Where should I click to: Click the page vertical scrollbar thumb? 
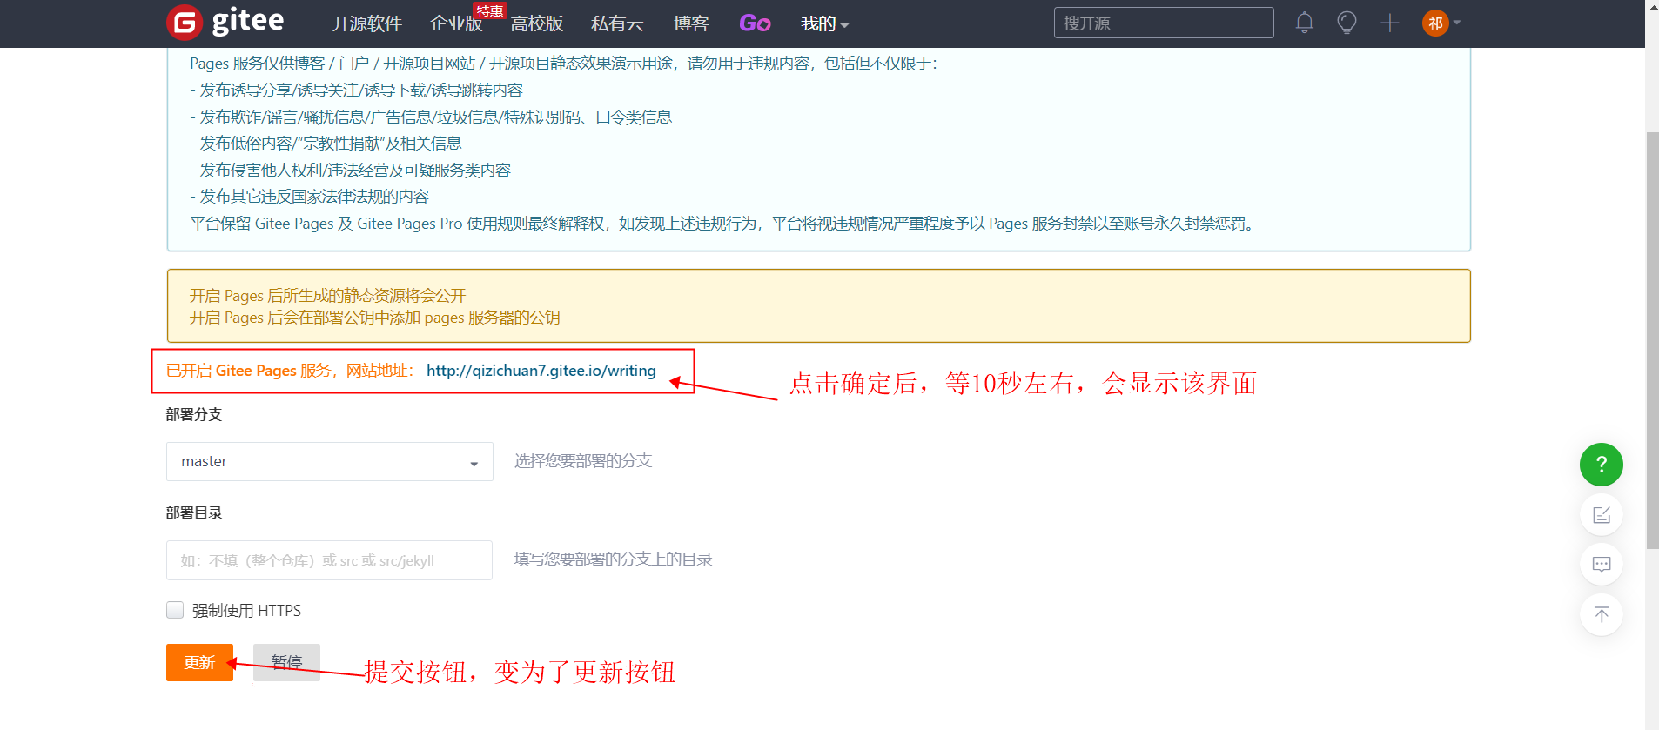(x=1652, y=339)
